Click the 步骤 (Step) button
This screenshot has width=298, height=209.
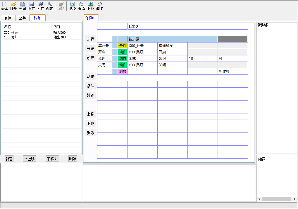click(90, 39)
